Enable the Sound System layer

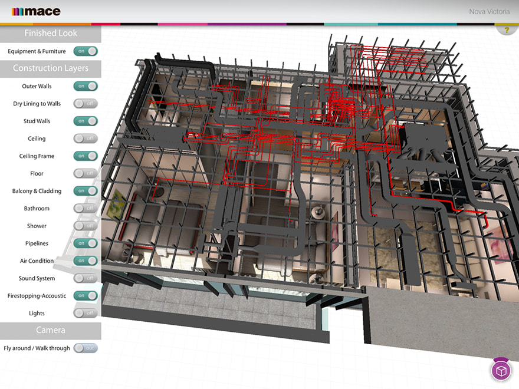coord(86,278)
